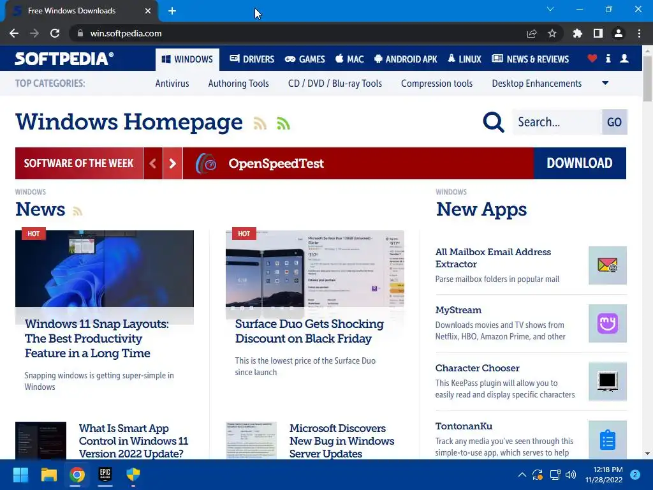The width and height of the screenshot is (653, 490).
Task: Open the Authoring Tools category
Action: tap(238, 84)
